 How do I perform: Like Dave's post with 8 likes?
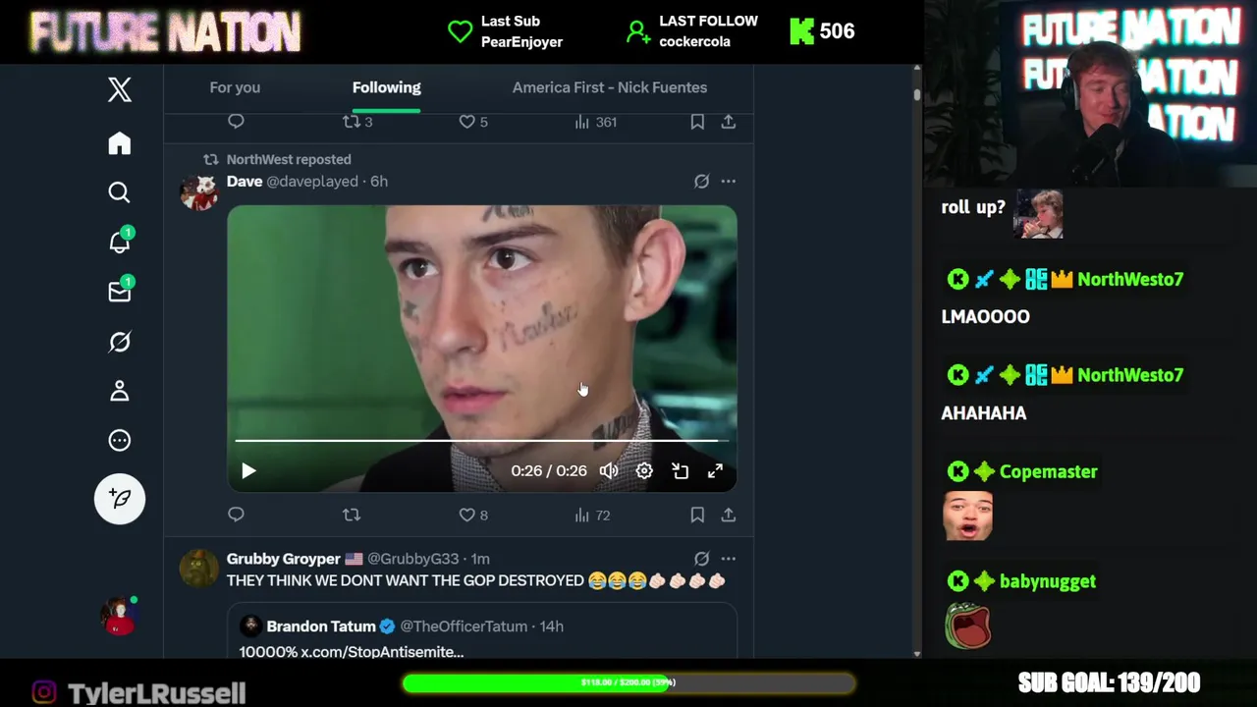tap(467, 515)
